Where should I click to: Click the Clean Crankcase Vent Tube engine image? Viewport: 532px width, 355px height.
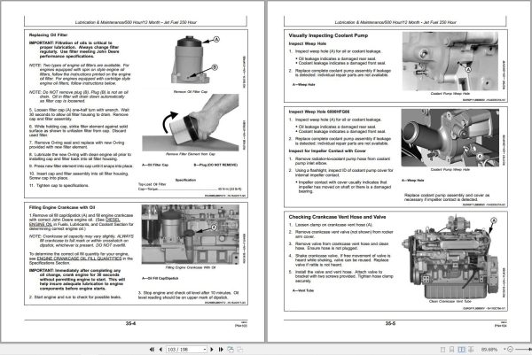(x=450, y=257)
